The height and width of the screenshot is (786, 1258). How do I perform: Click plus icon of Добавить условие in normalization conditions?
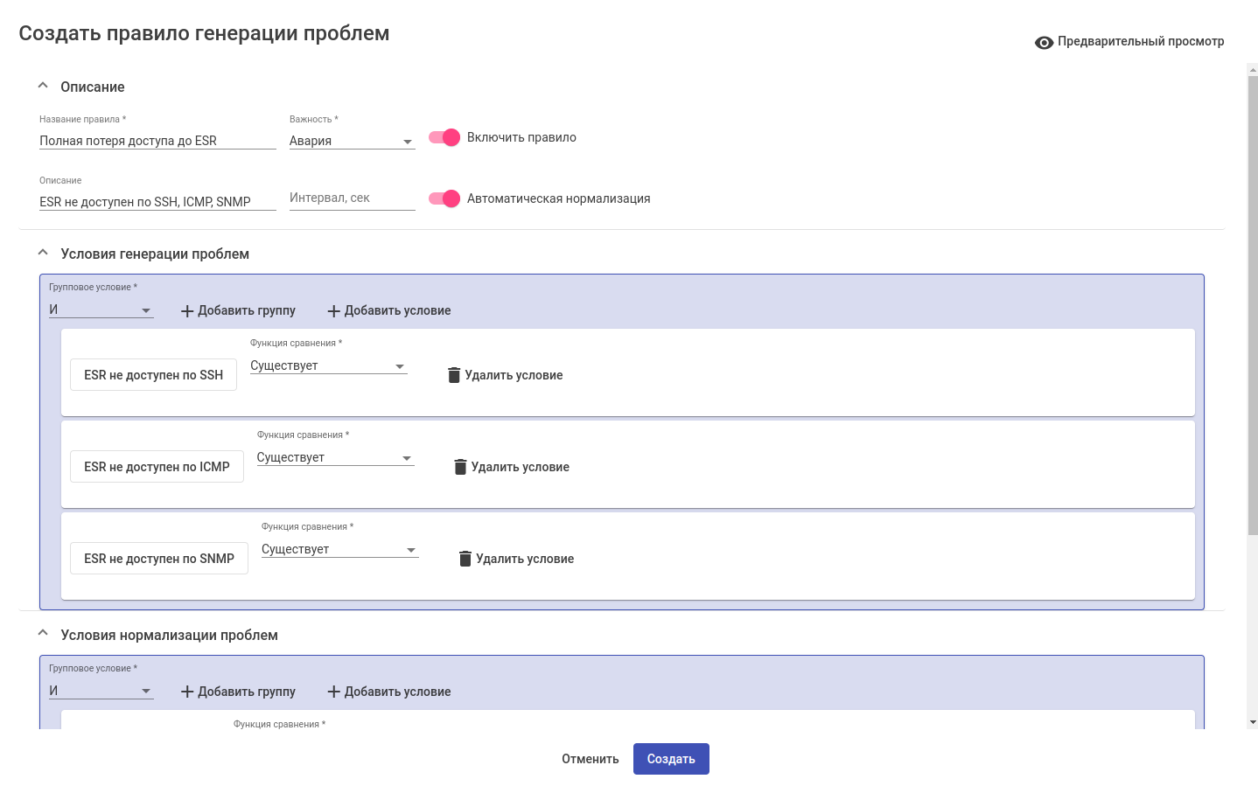point(333,692)
